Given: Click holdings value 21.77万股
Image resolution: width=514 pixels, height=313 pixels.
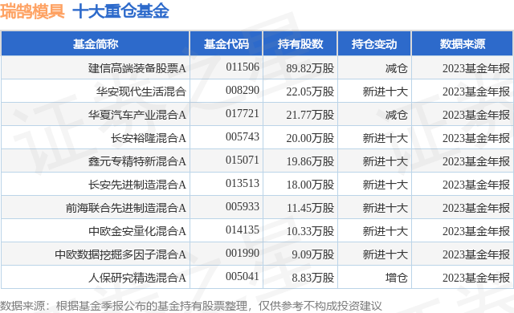Looking at the screenshot, I should point(310,115).
